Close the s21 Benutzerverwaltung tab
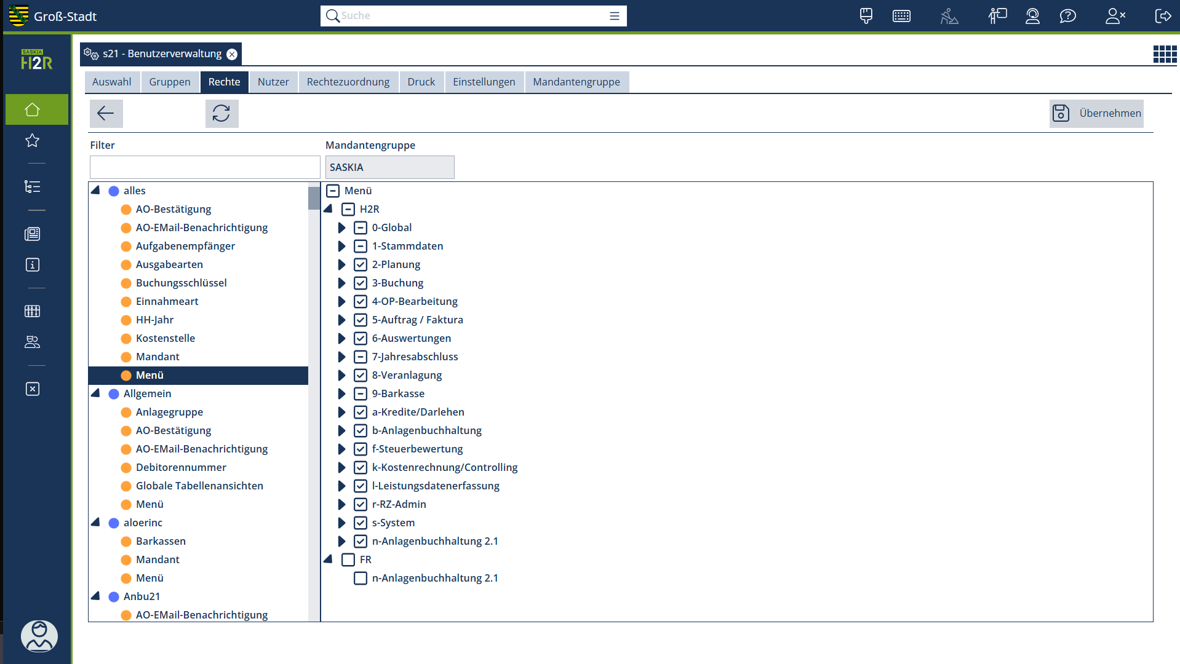1180x664 pixels. click(232, 54)
